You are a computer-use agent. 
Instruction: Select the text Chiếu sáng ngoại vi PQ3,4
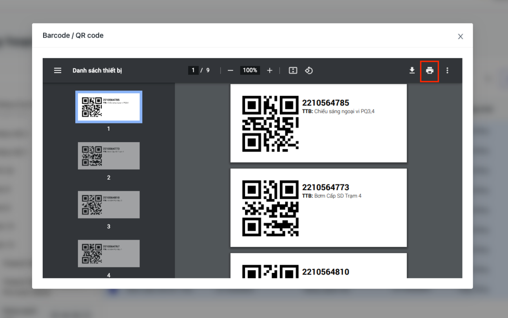[x=345, y=112]
